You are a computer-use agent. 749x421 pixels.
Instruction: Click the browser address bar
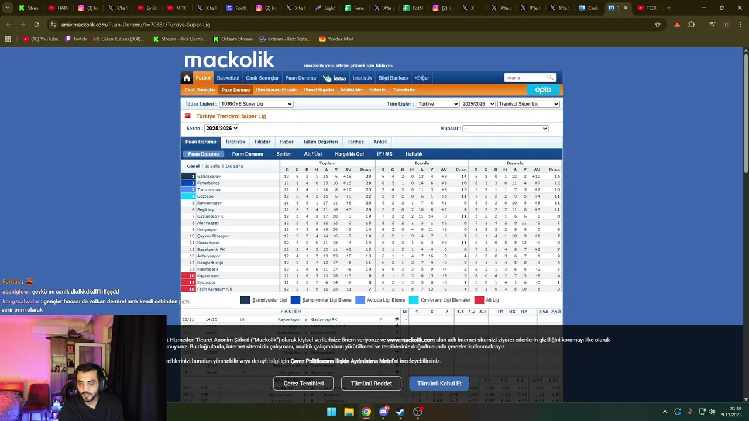351,25
